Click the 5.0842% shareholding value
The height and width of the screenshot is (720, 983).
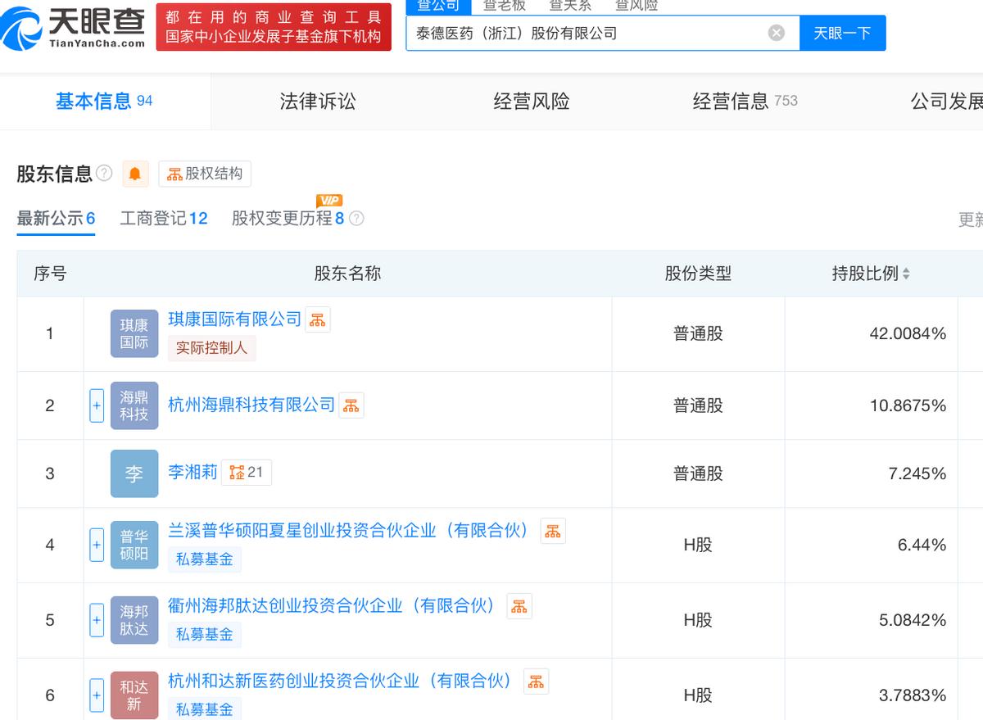click(913, 620)
